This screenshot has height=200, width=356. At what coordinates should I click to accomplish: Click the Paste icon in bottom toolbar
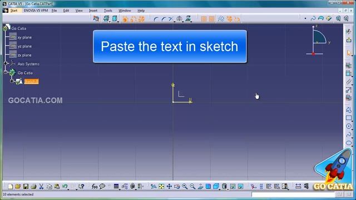click(57, 187)
